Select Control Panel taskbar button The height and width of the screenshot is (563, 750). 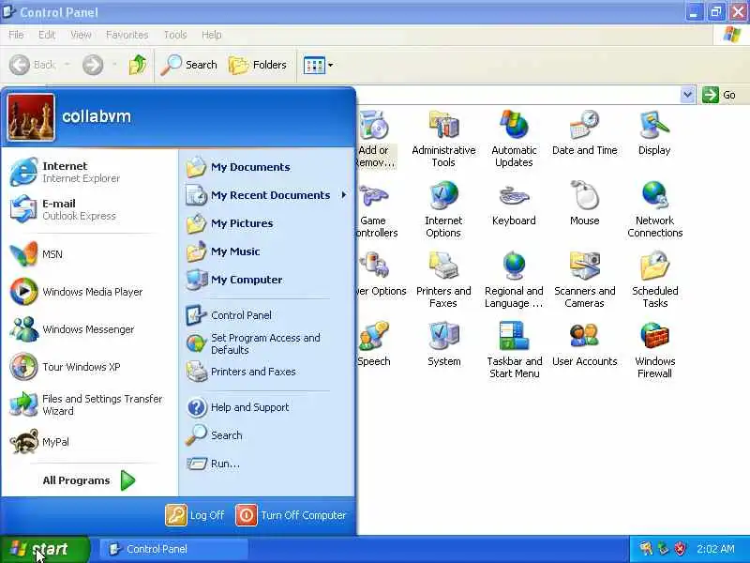coord(174,549)
